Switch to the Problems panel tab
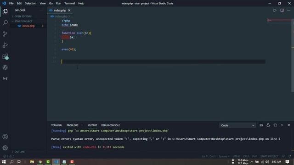This screenshot has height=165, width=294. 73,125
